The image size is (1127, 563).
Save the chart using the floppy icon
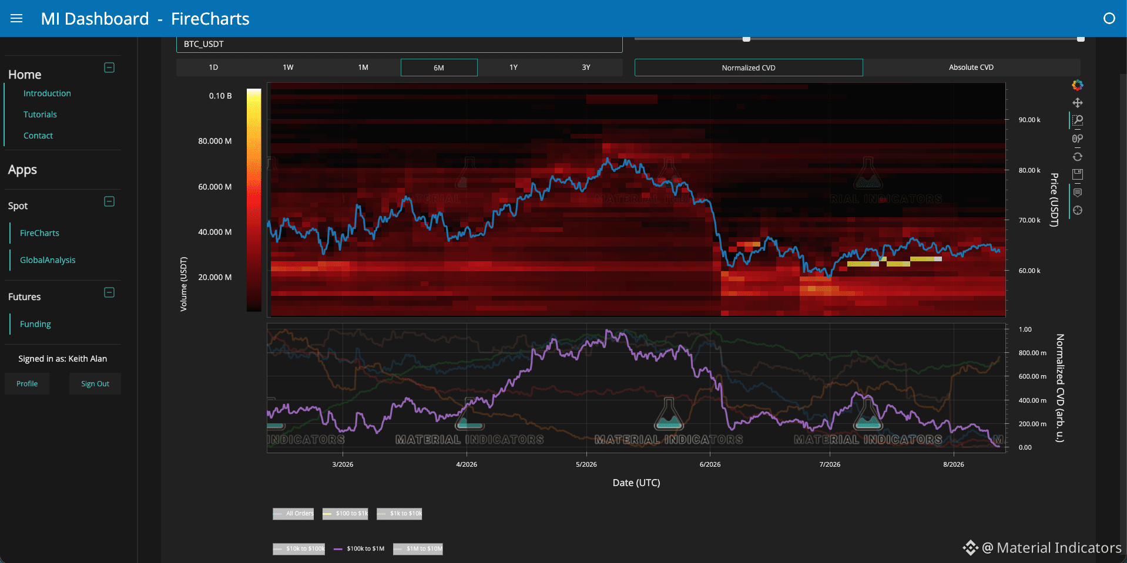(1077, 174)
